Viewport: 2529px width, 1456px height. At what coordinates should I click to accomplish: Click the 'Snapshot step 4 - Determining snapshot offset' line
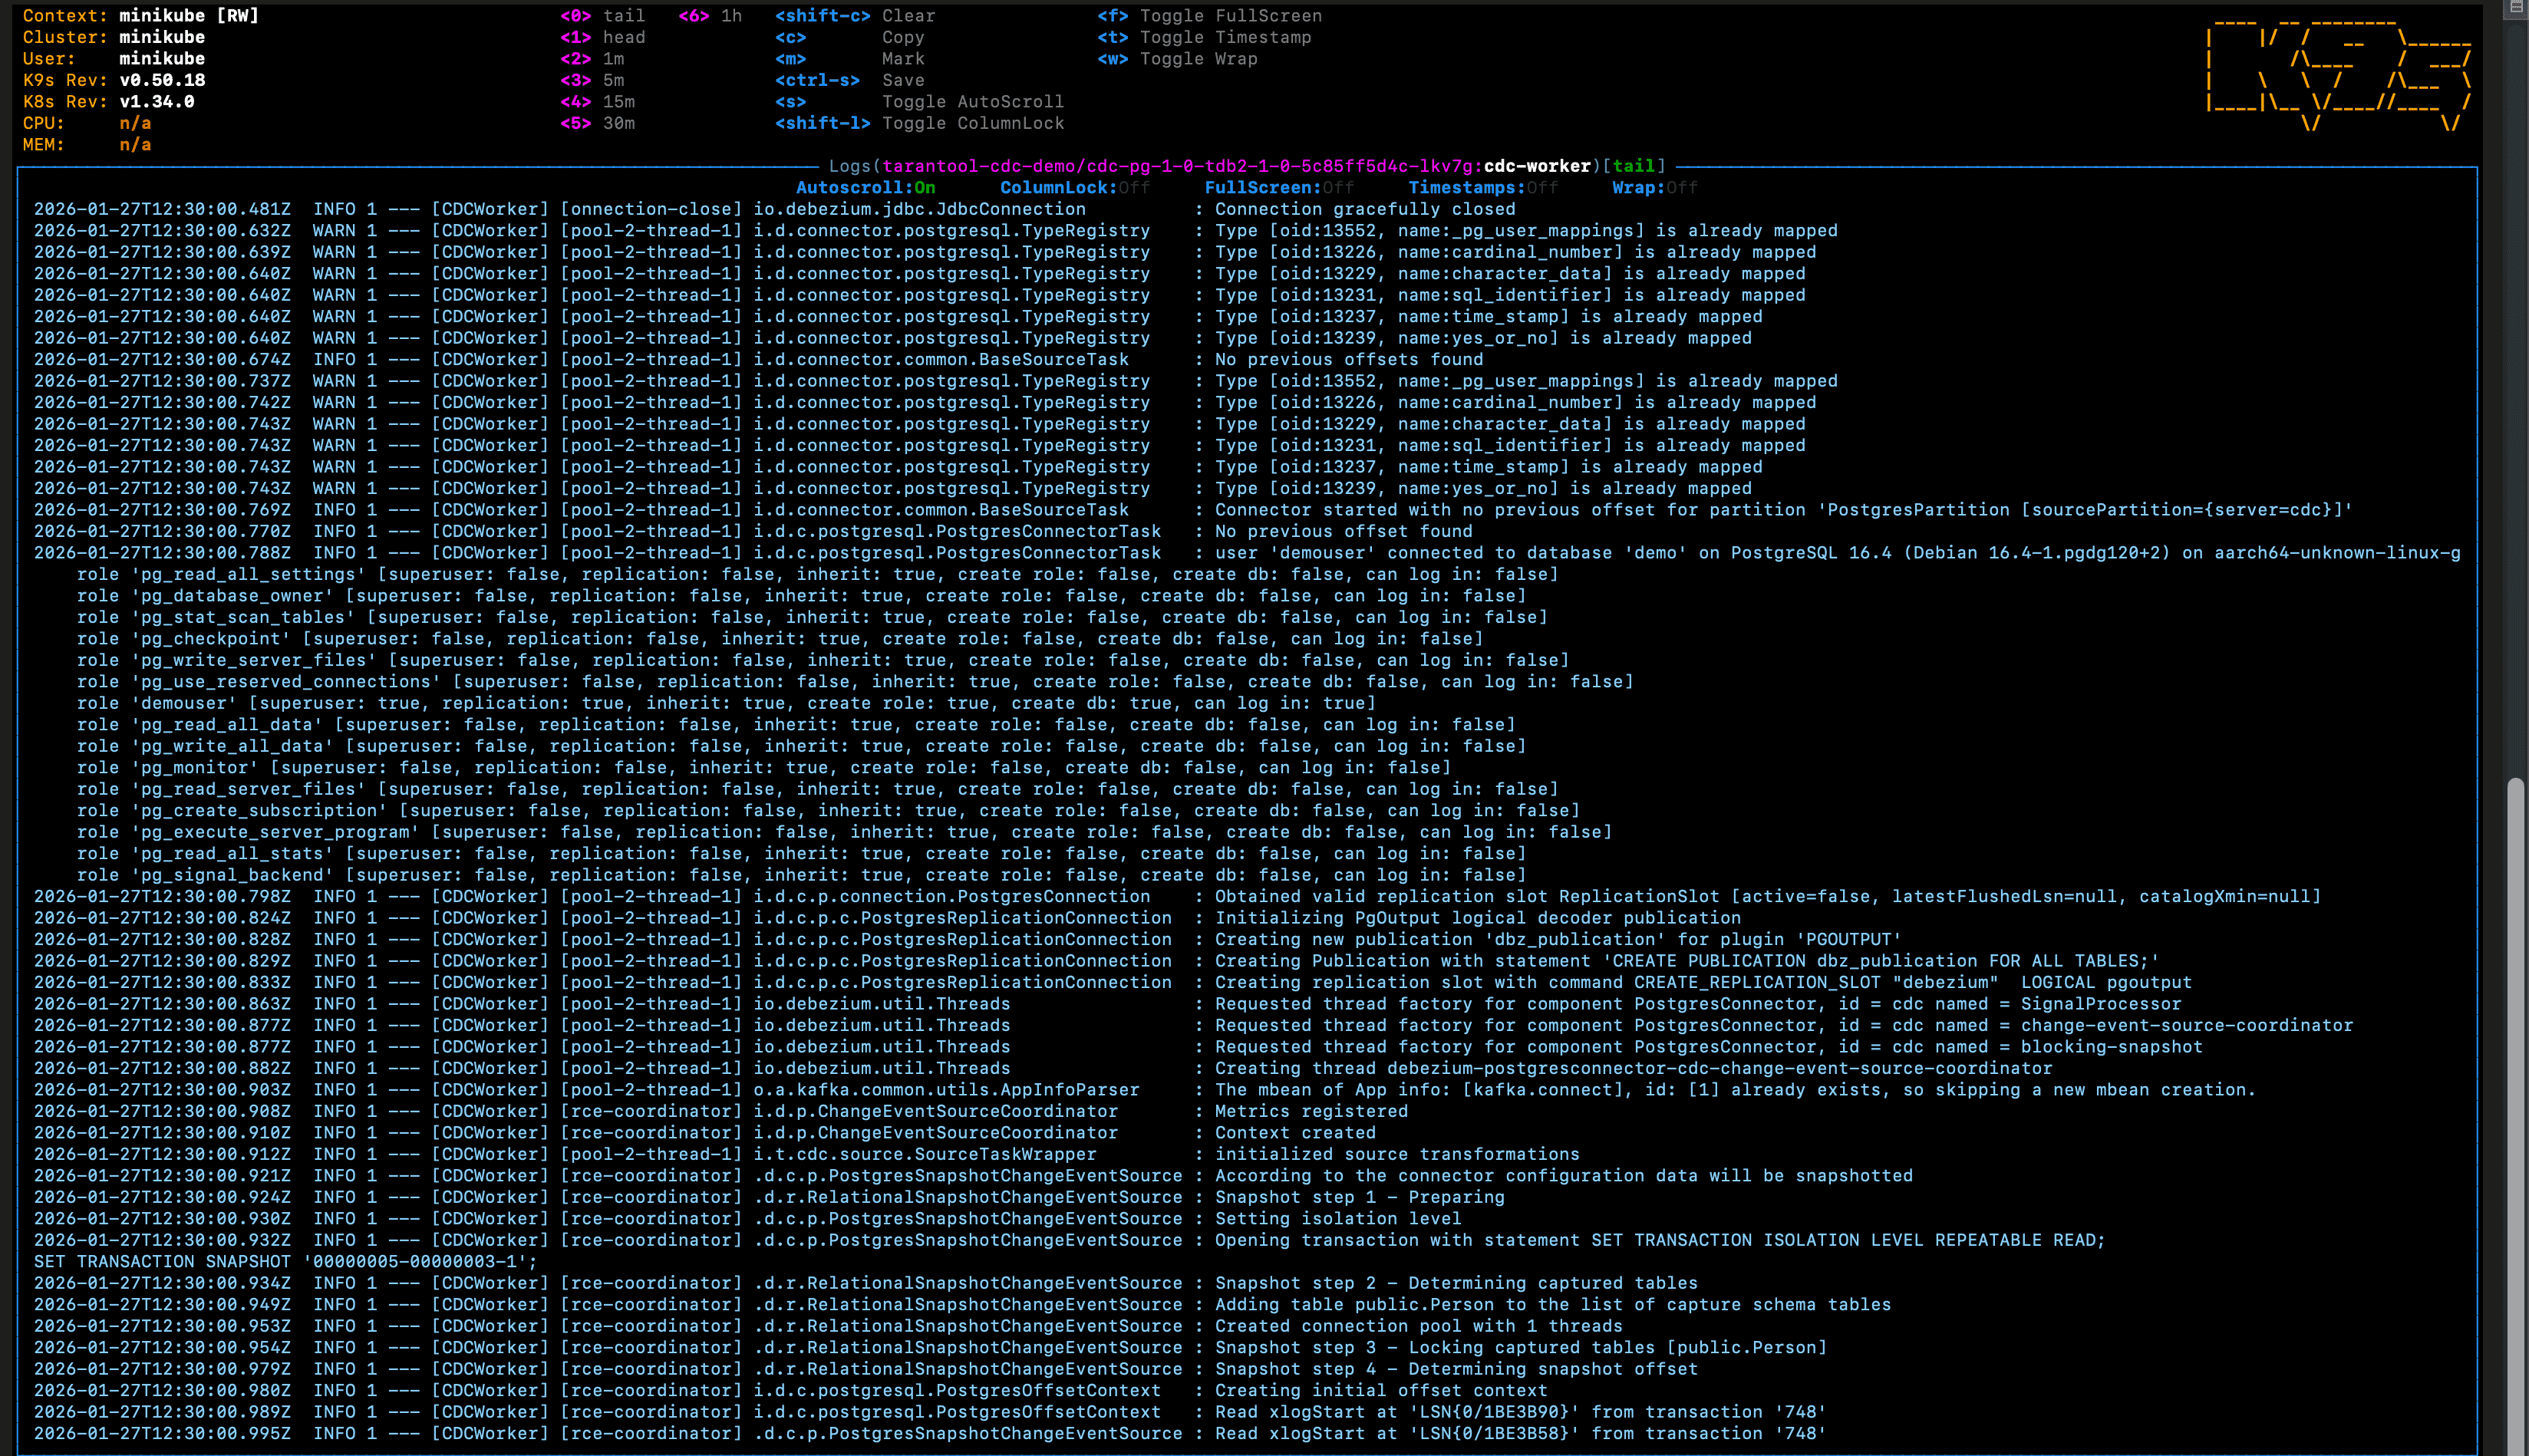pos(866,1370)
